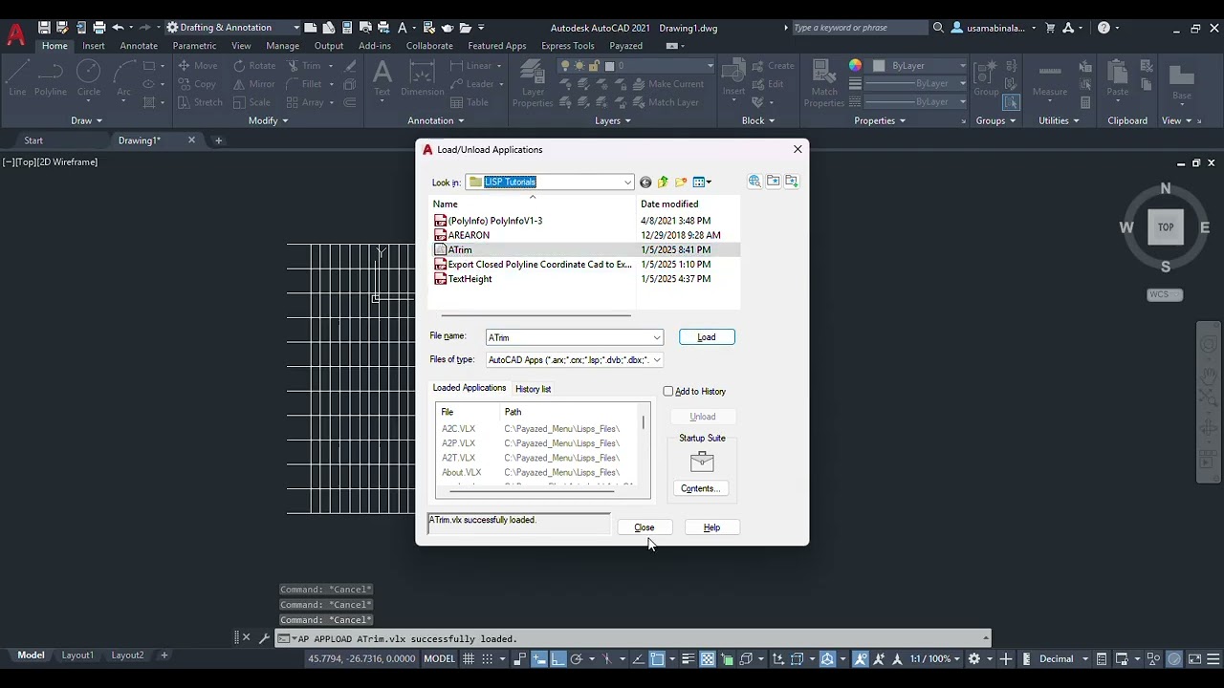This screenshot has height=688, width=1224.
Task: Click the Load button
Action: (x=707, y=337)
